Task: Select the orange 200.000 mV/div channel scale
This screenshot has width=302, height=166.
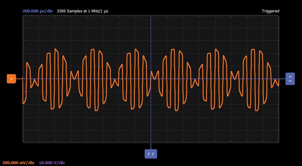Action: coord(18,163)
